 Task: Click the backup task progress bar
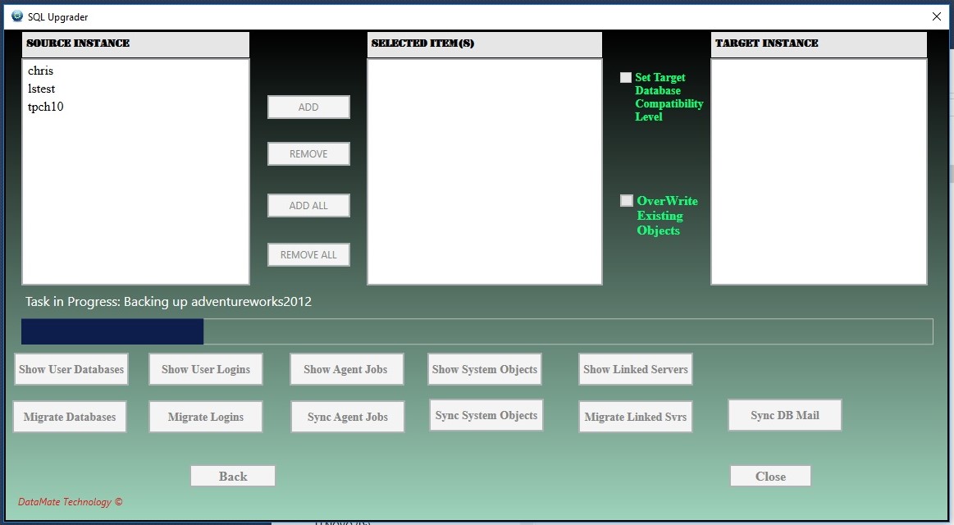(477, 331)
